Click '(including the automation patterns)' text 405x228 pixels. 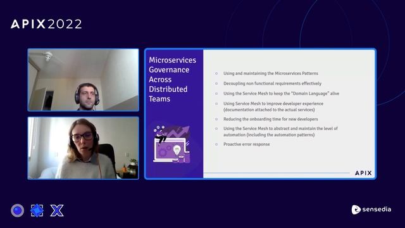[x=280, y=135]
